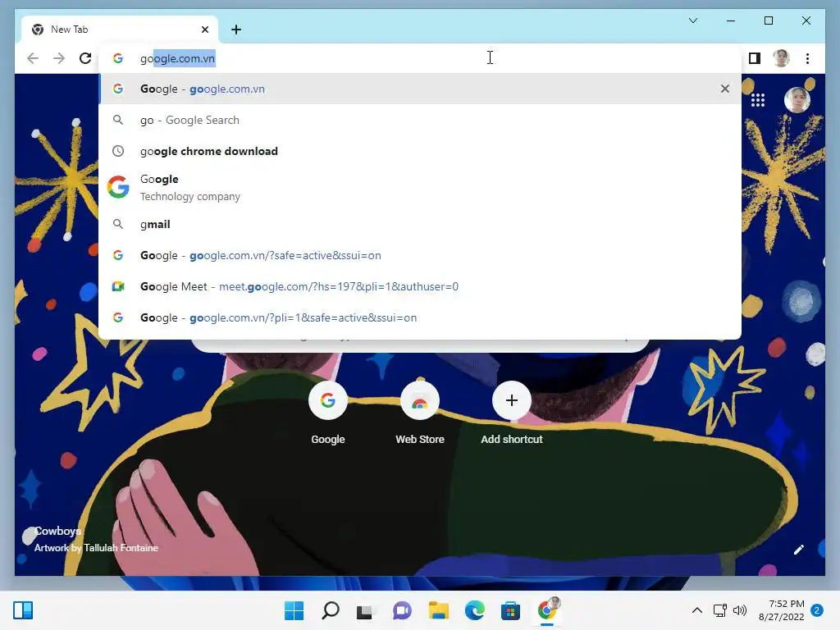Choose the 'go - Google Search' suggestion
840x630 pixels.
(420, 120)
